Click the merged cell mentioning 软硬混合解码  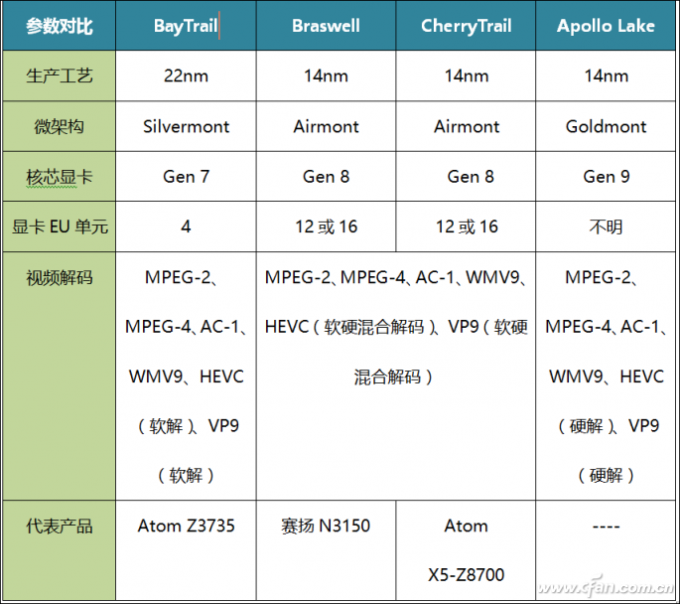pyautogui.click(x=396, y=376)
